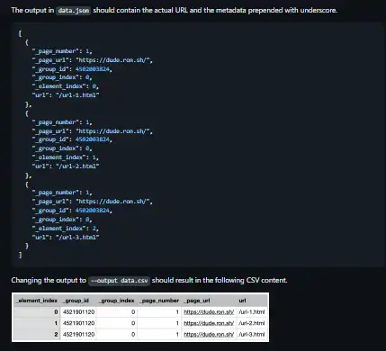Click sentence starting "The output in"
This screenshot has height=351, width=386.
[x=175, y=11]
